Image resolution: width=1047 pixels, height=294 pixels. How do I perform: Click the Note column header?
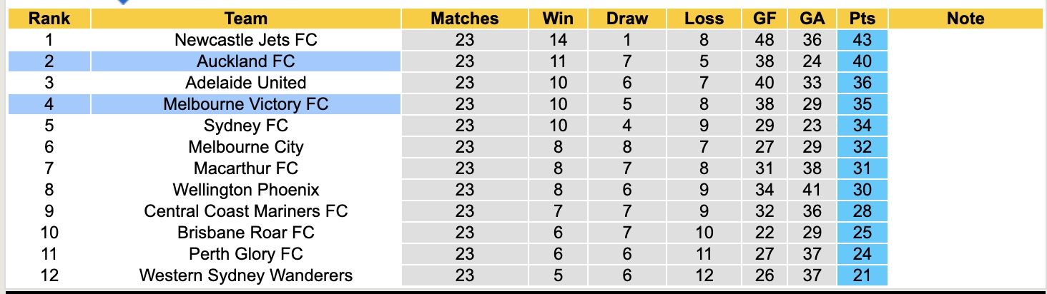tap(965, 19)
